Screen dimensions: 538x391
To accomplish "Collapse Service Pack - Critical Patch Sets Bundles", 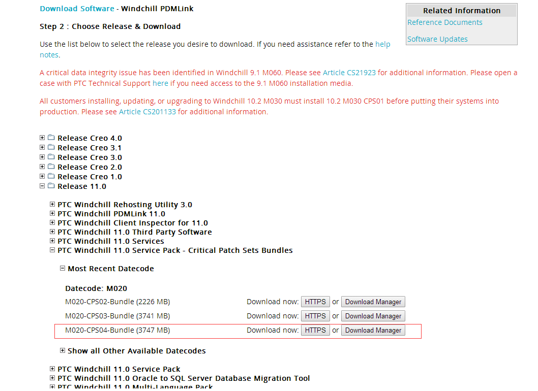I will [x=52, y=250].
